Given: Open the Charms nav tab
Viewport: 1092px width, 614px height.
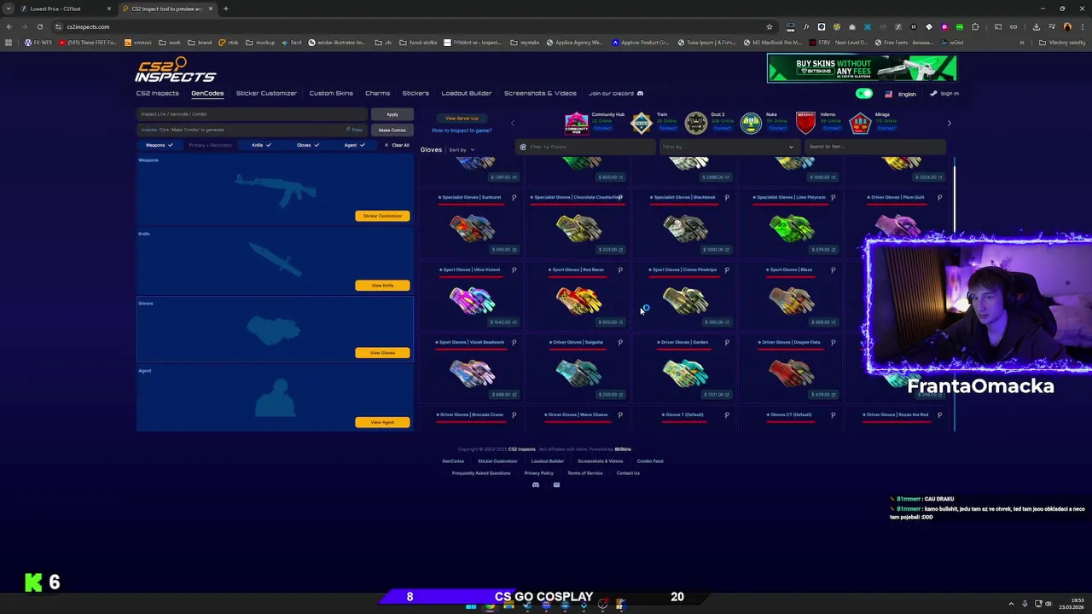Looking at the screenshot, I should point(377,93).
